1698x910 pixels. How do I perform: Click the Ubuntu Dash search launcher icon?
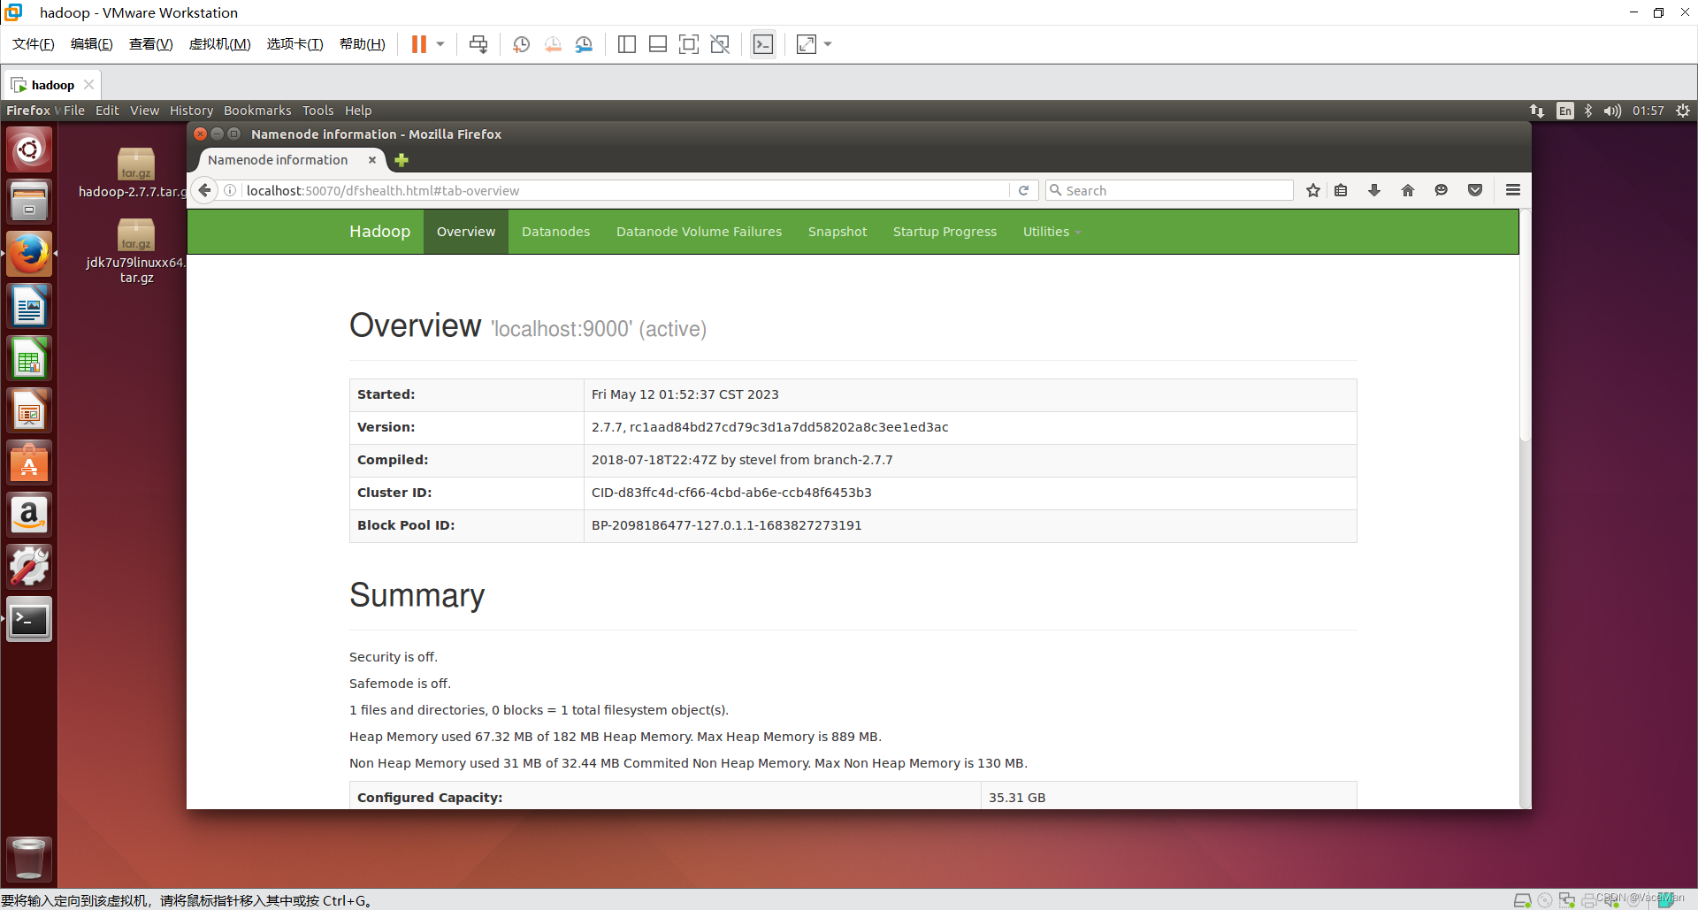(x=29, y=149)
